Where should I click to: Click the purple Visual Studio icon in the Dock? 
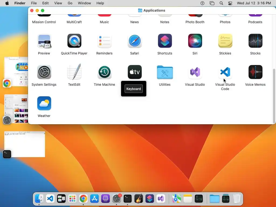161,199
